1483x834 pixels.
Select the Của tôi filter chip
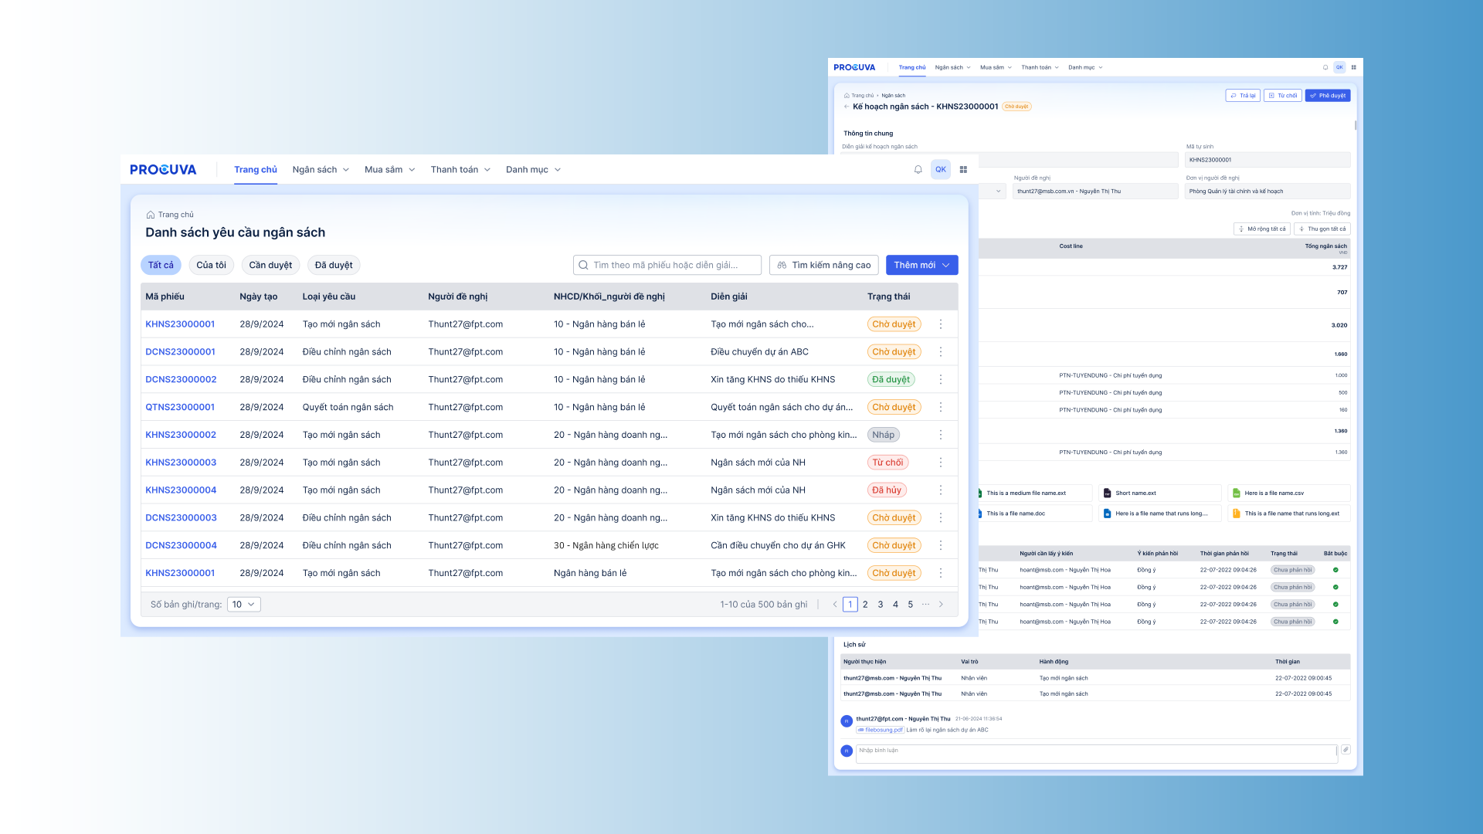pos(211,265)
